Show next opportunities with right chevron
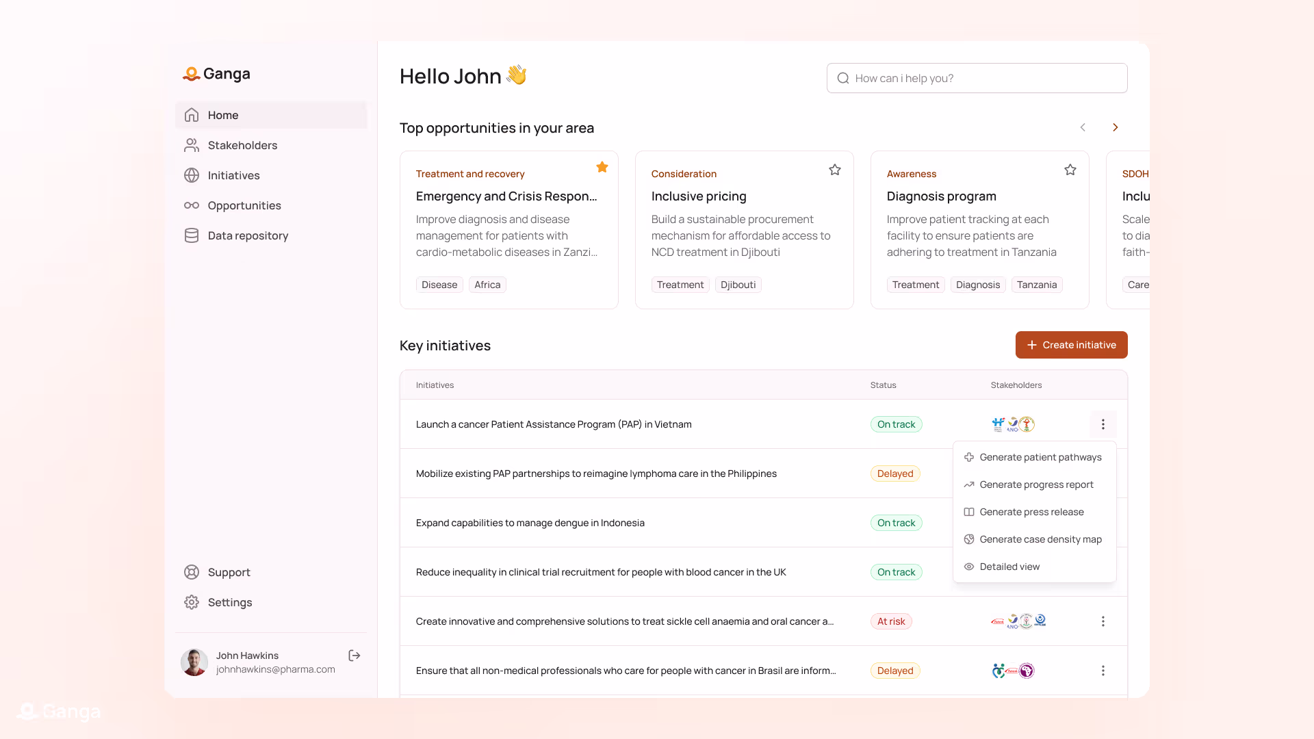The width and height of the screenshot is (1314, 739). pos(1115,128)
